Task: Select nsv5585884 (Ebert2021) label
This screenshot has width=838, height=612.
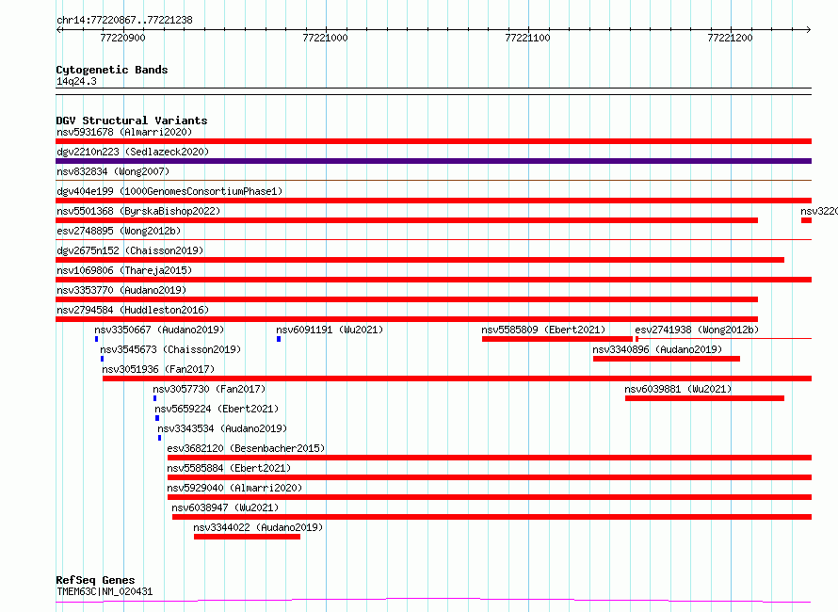Action: [x=229, y=468]
